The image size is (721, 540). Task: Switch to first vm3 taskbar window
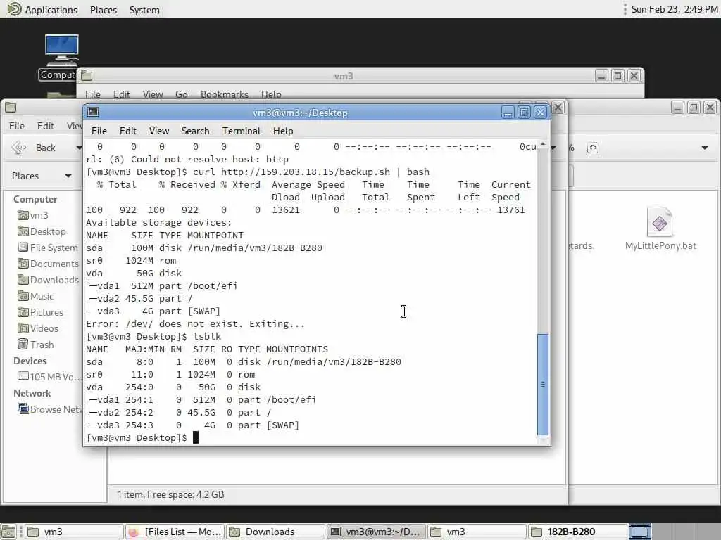[74, 532]
